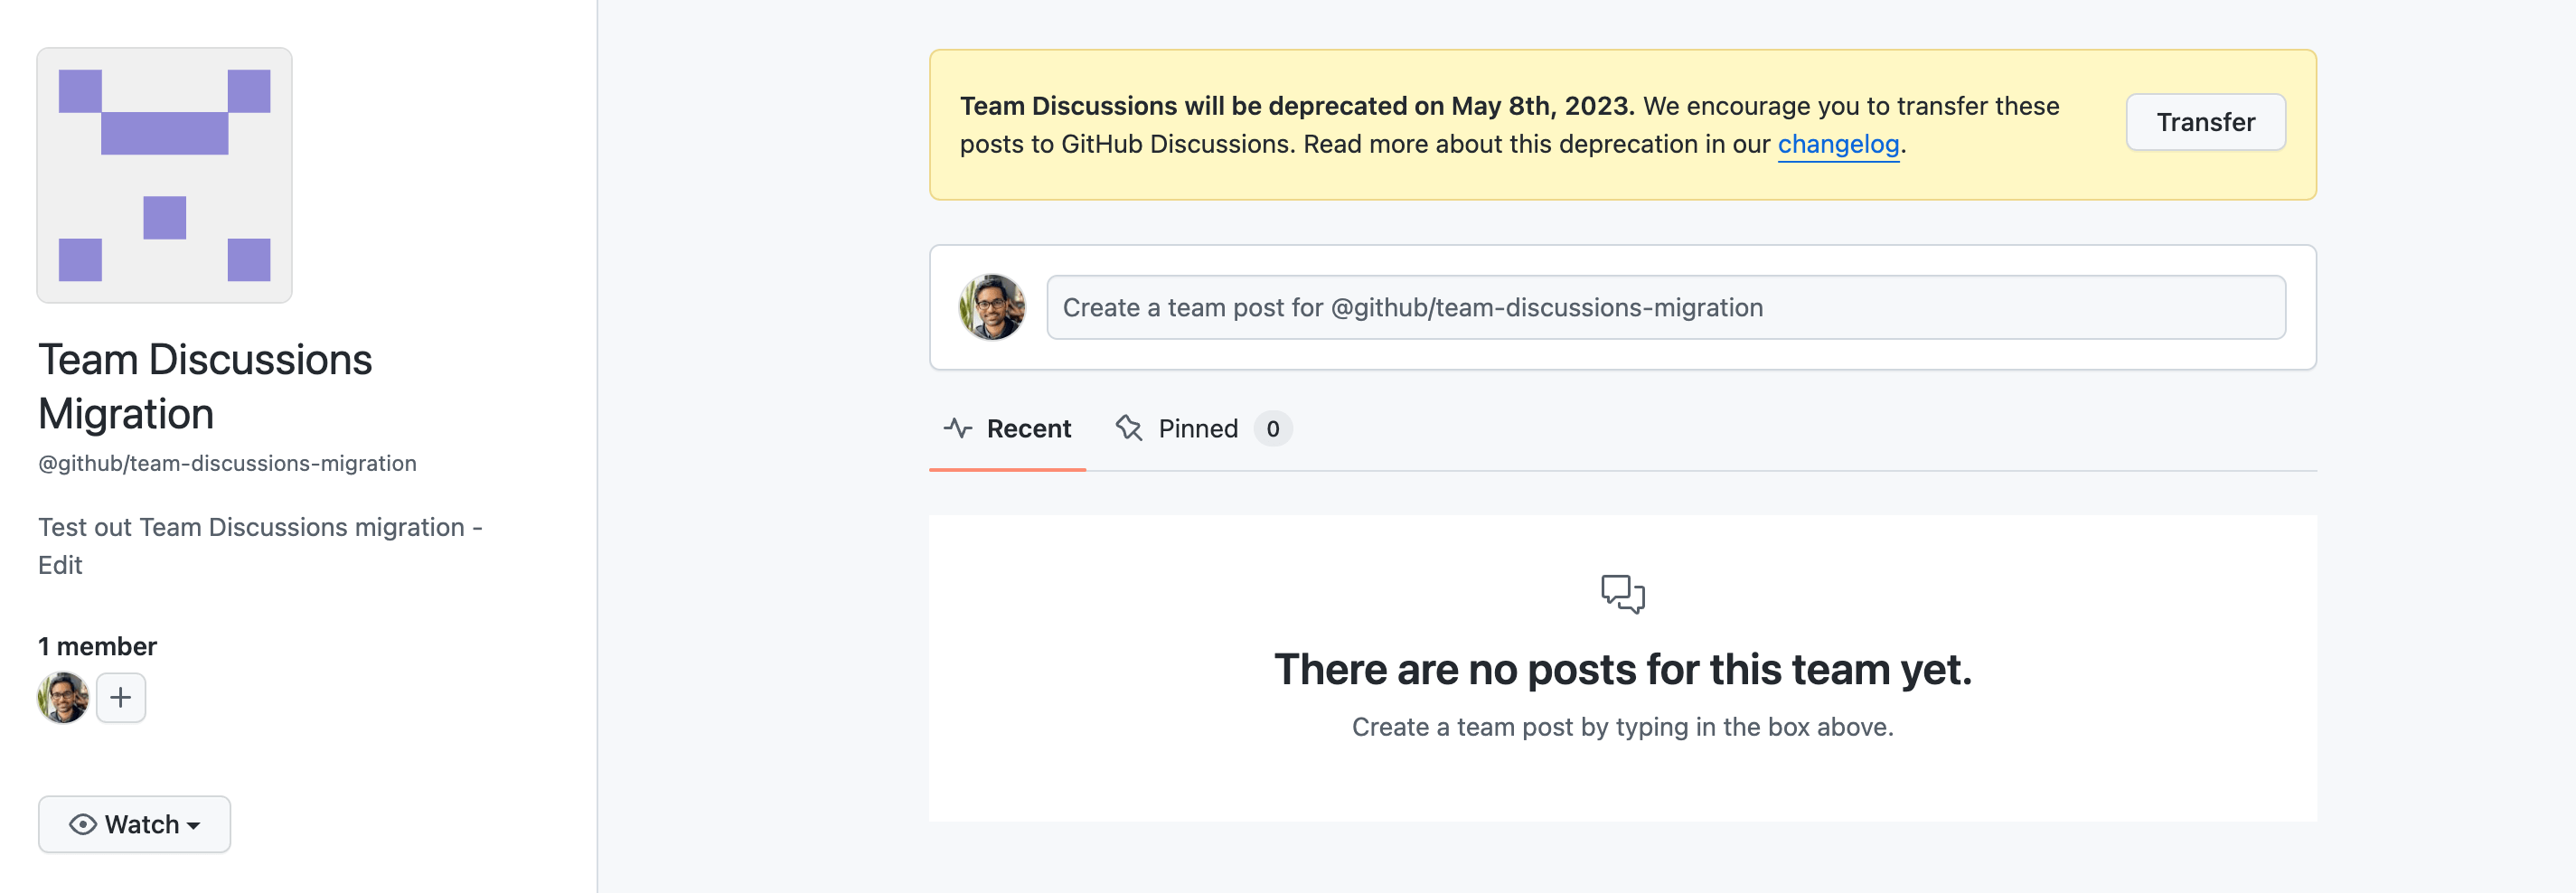This screenshot has height=893, width=2576.
Task: Switch to the Pinned tab
Action: (1197, 429)
